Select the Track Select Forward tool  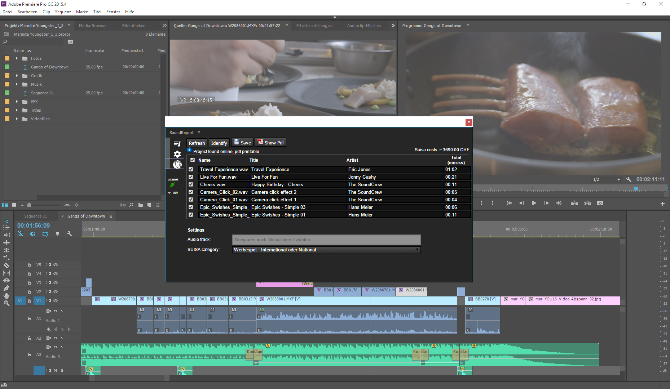[6, 228]
